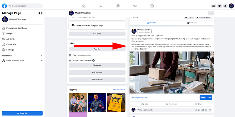Open See All Photos link
Screen dimensions: 235x117
(119, 90)
